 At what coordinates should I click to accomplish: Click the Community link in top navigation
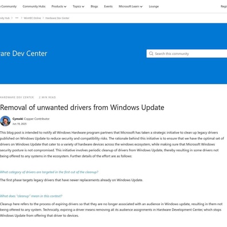[8, 6]
